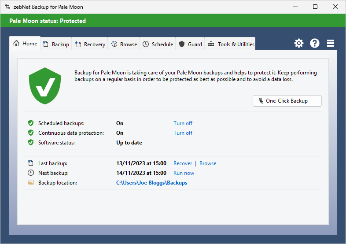This screenshot has width=346, height=244.
Task: Turn off Continuous data protection
Action: pos(183,133)
